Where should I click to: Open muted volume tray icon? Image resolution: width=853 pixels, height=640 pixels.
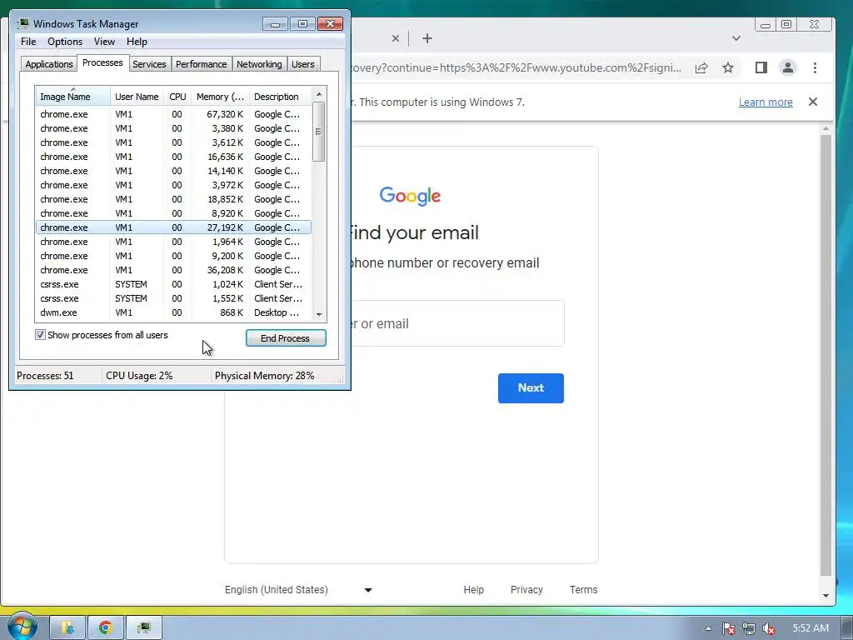[x=769, y=628]
